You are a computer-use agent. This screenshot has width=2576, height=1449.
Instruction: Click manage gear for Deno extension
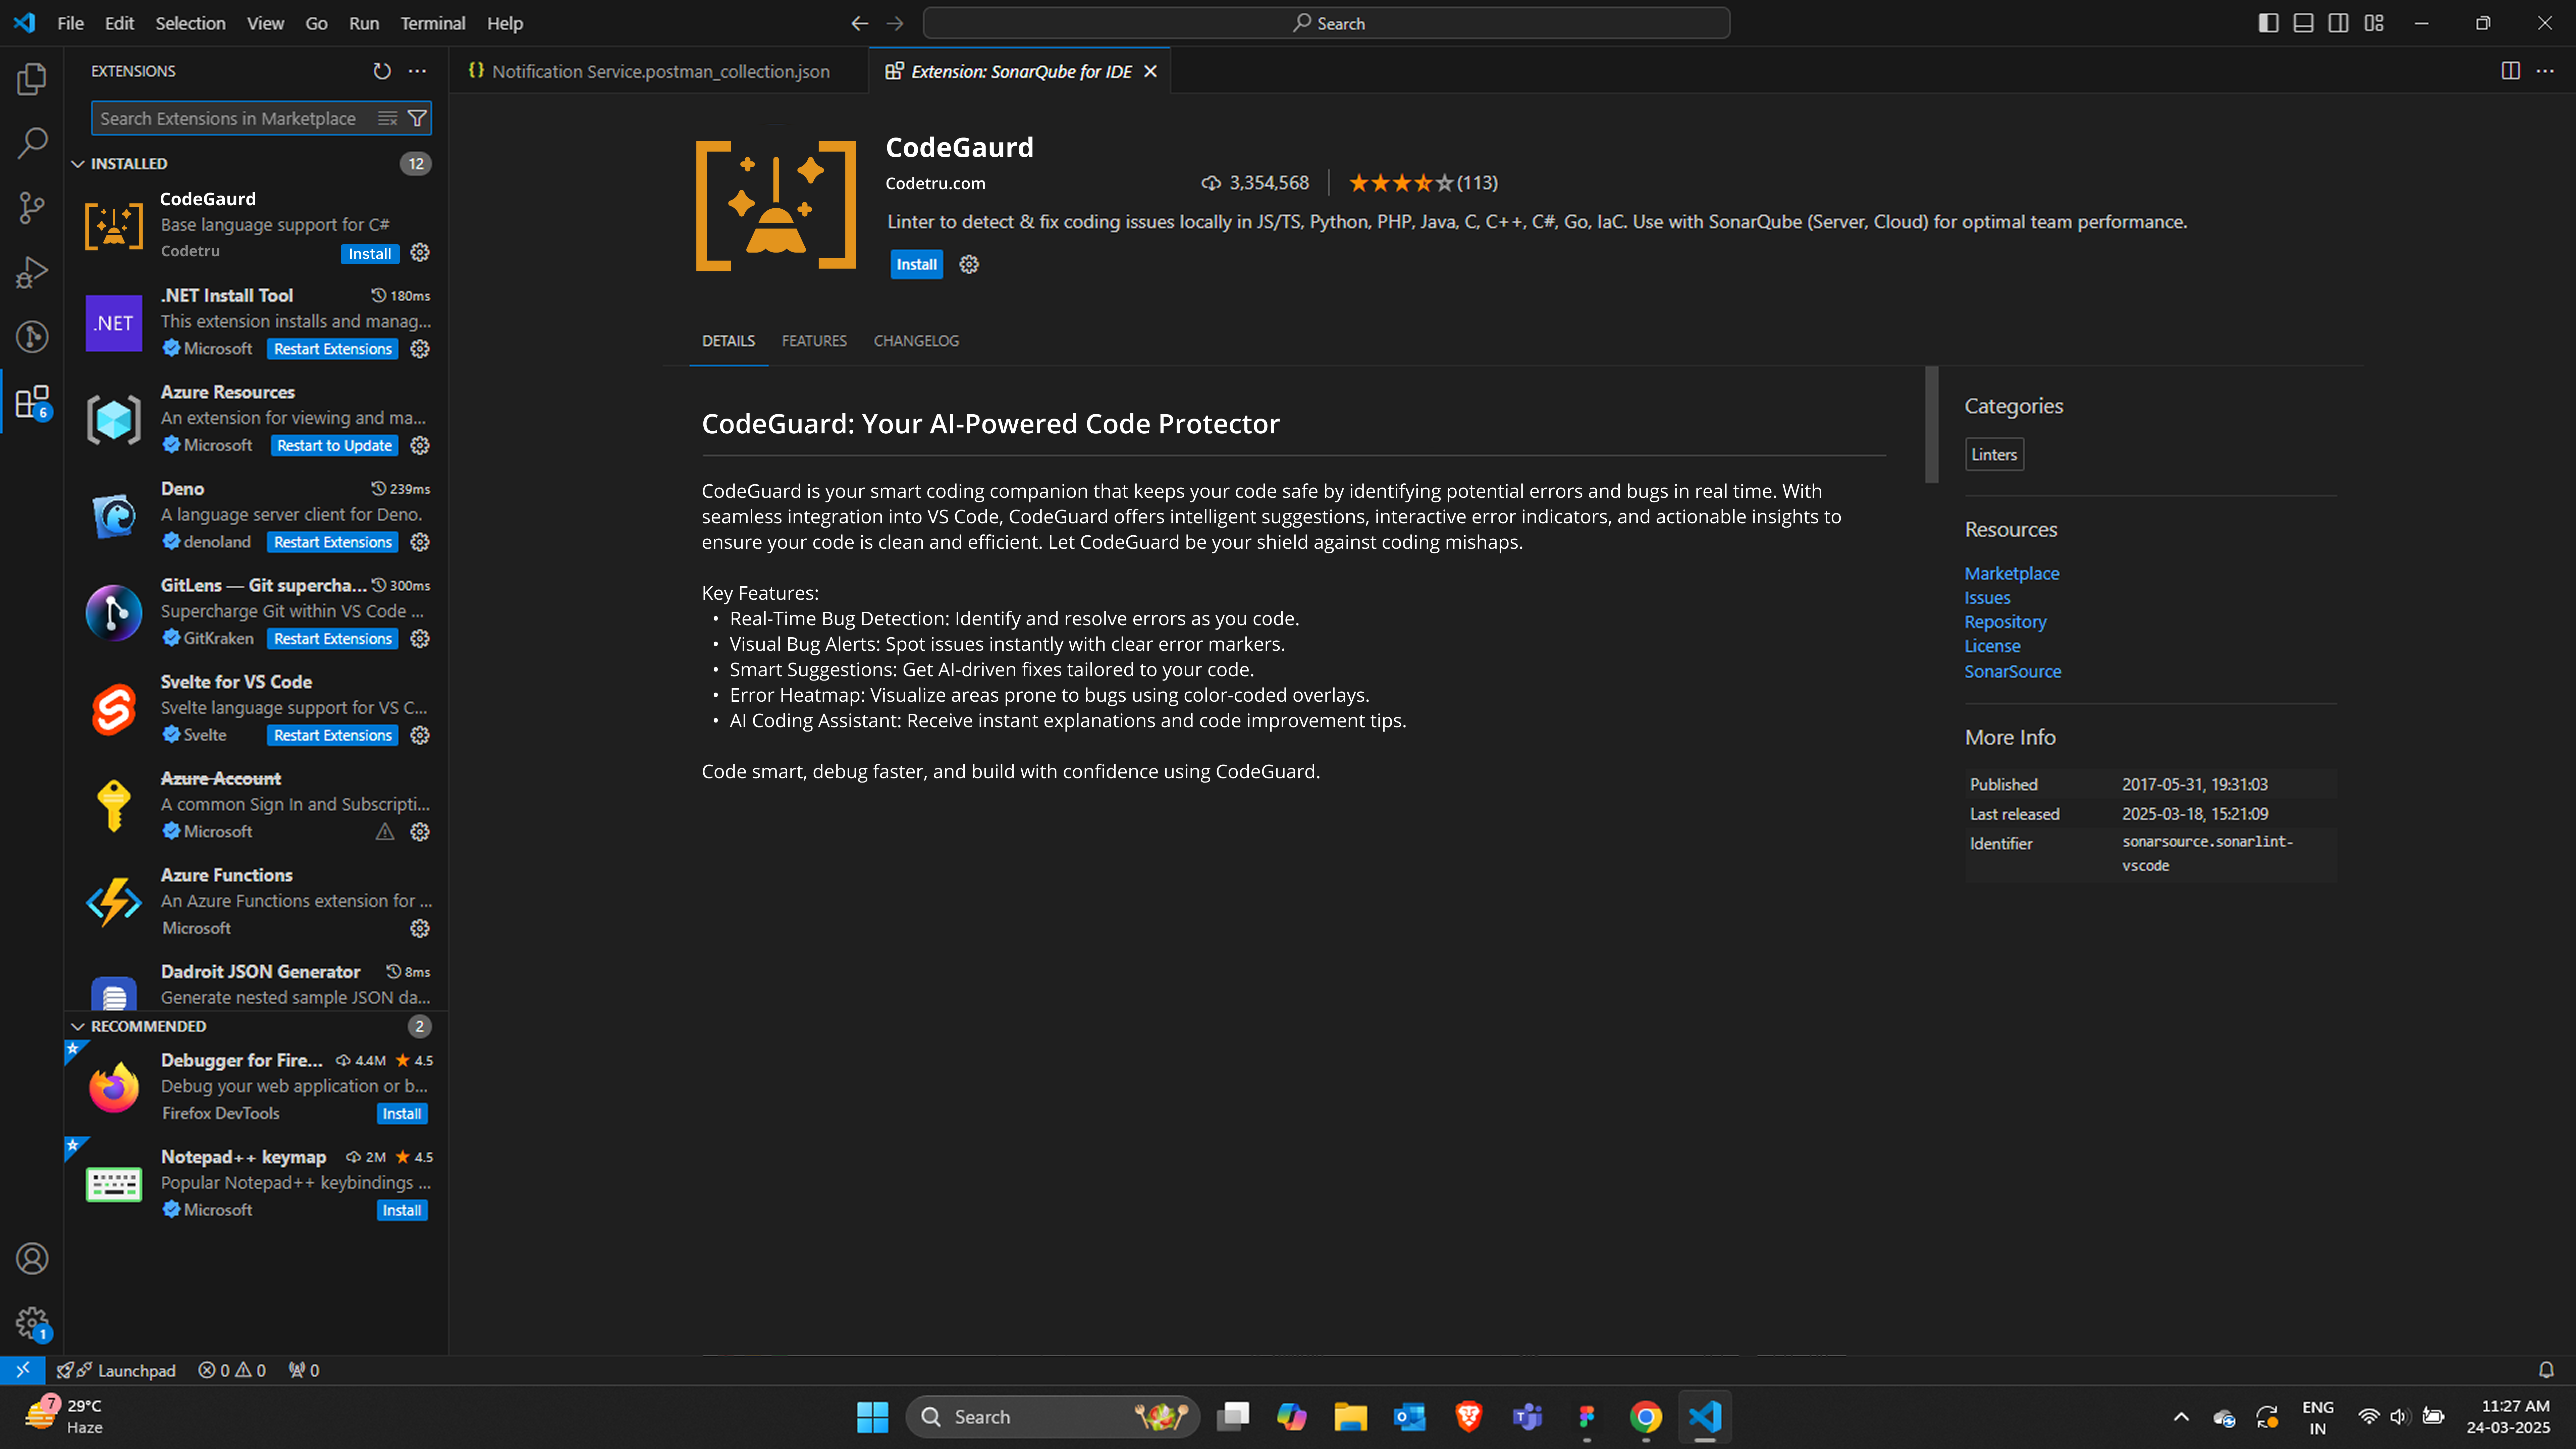pyautogui.click(x=420, y=542)
